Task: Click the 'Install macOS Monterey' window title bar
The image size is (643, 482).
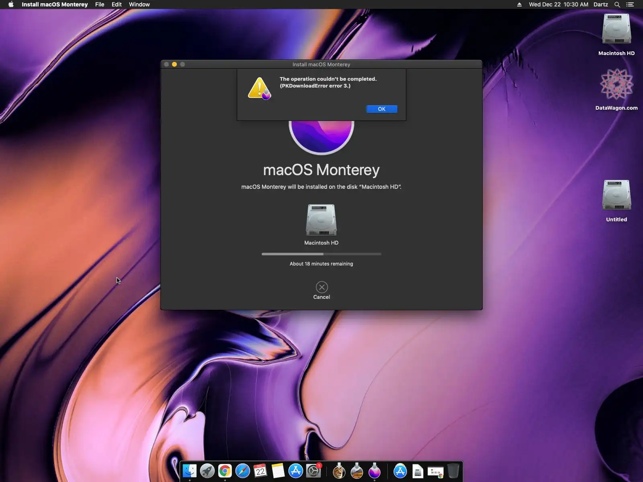Action: click(321, 64)
